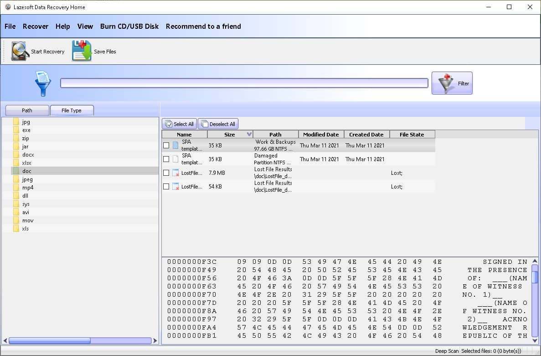Check the Damaged Partition SPA template file
The width and height of the screenshot is (541, 356).
click(166, 159)
